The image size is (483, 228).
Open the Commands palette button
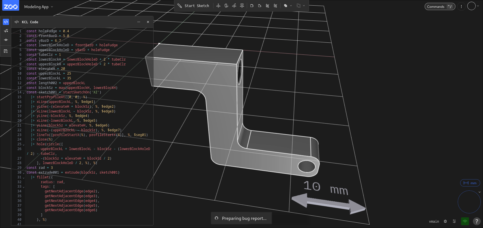click(440, 6)
